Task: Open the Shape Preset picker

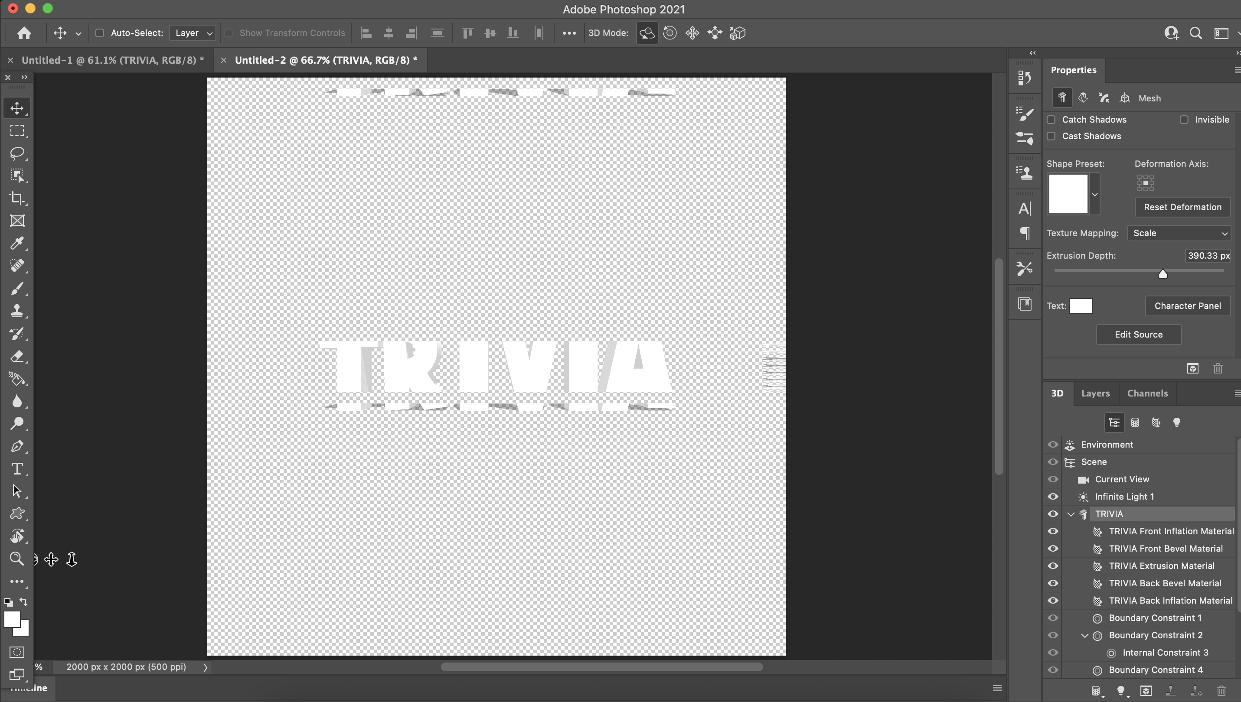Action: tap(1094, 194)
